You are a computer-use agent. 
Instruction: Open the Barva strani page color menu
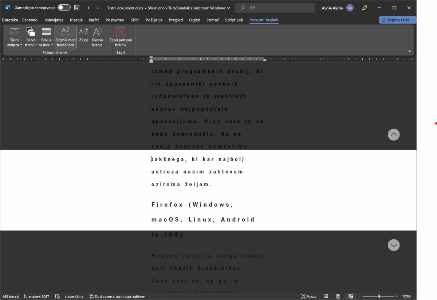[x=31, y=37]
